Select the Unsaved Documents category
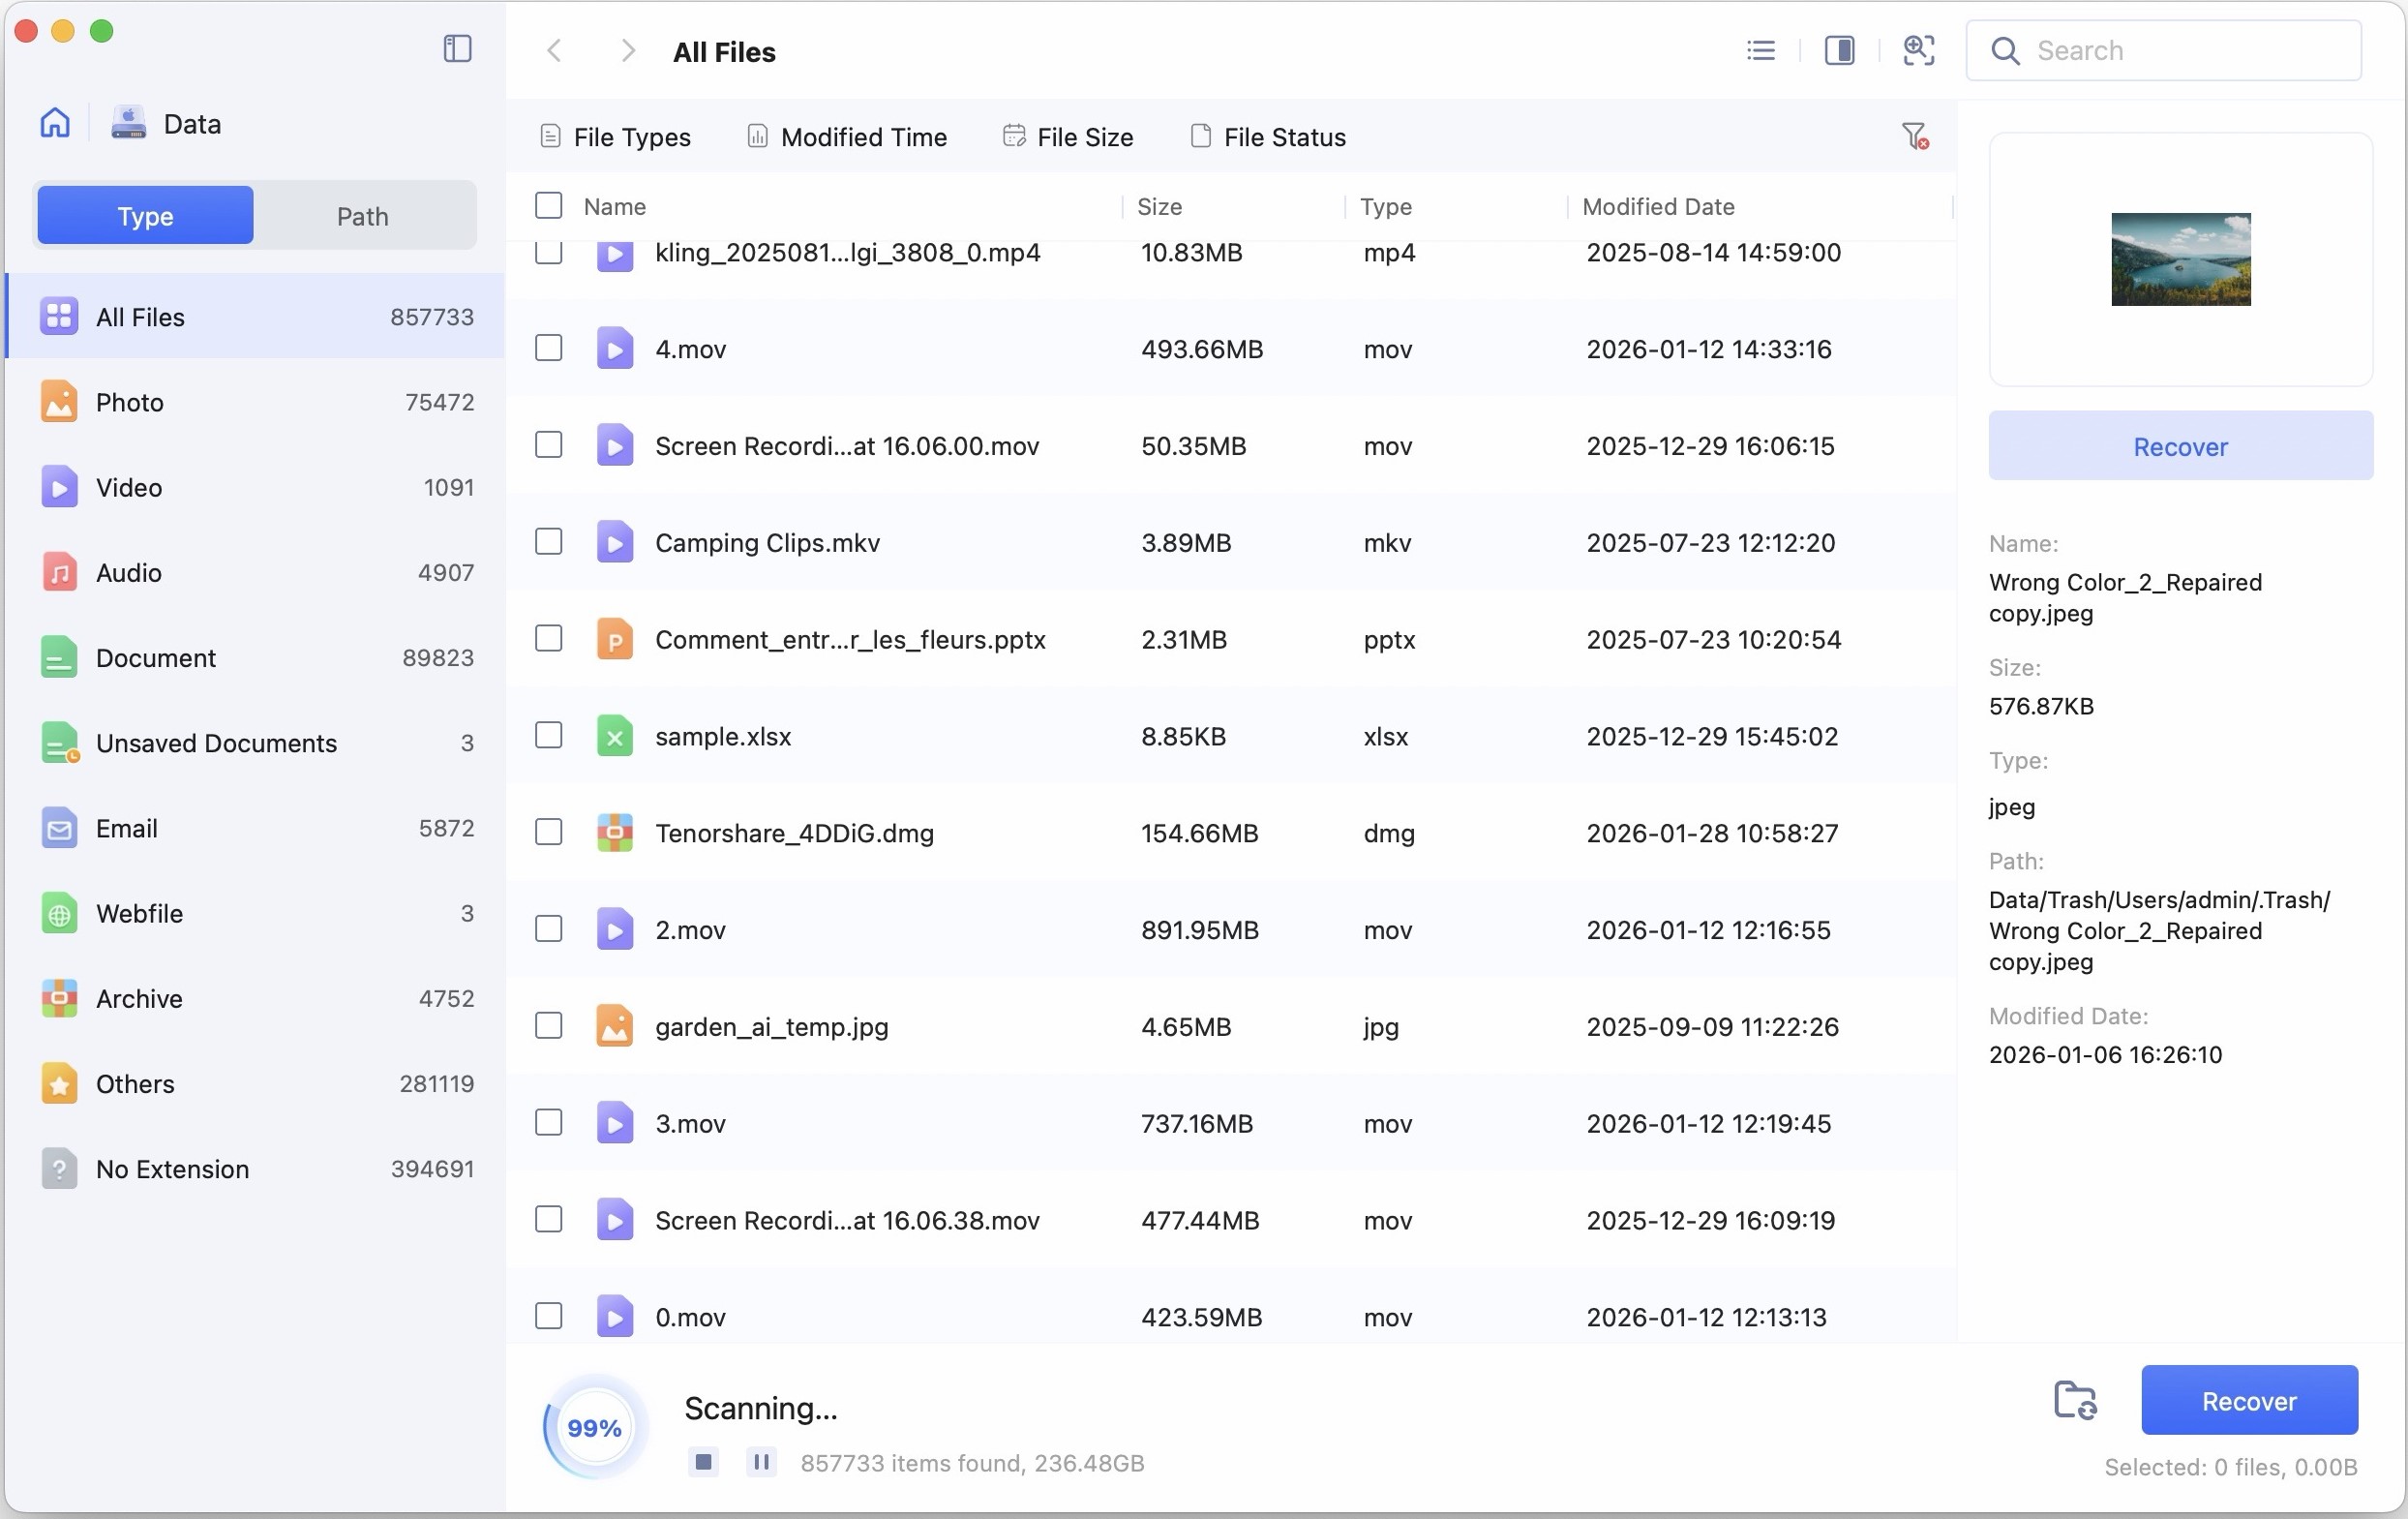The width and height of the screenshot is (2408, 1519). point(216,743)
